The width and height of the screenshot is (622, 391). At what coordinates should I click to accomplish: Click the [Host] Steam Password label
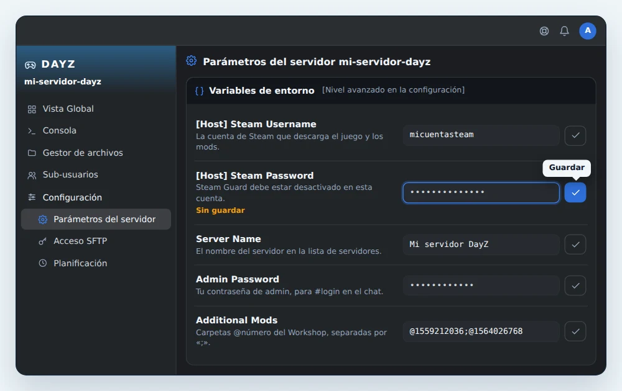point(254,176)
